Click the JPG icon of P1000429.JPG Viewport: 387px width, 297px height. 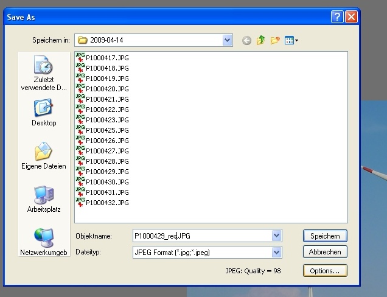[80, 172]
